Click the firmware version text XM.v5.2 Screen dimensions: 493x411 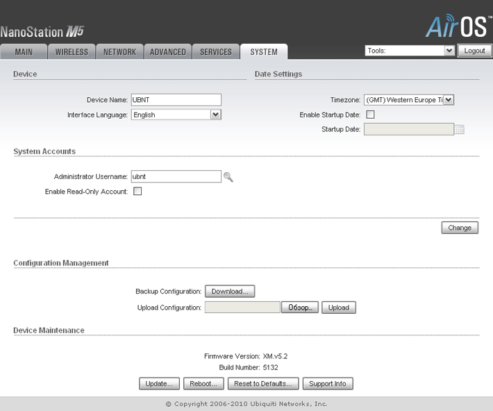275,356
